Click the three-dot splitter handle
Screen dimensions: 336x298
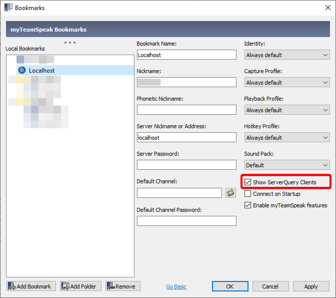click(70, 43)
